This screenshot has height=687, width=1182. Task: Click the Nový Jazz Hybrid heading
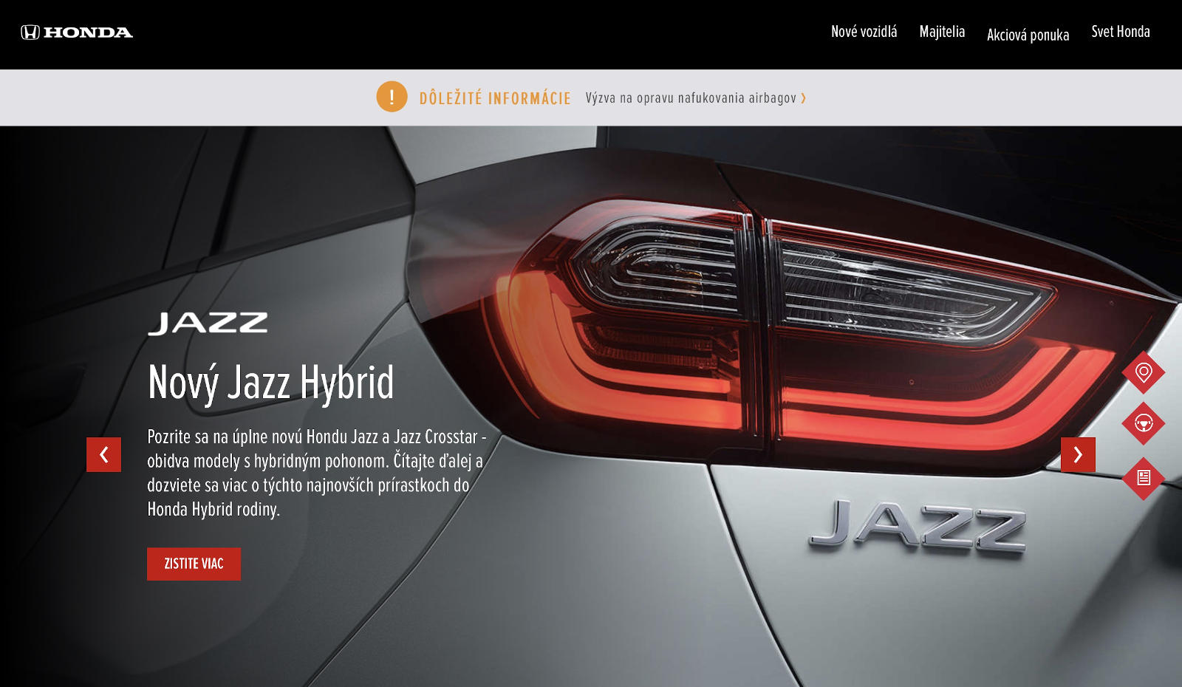pos(270,383)
